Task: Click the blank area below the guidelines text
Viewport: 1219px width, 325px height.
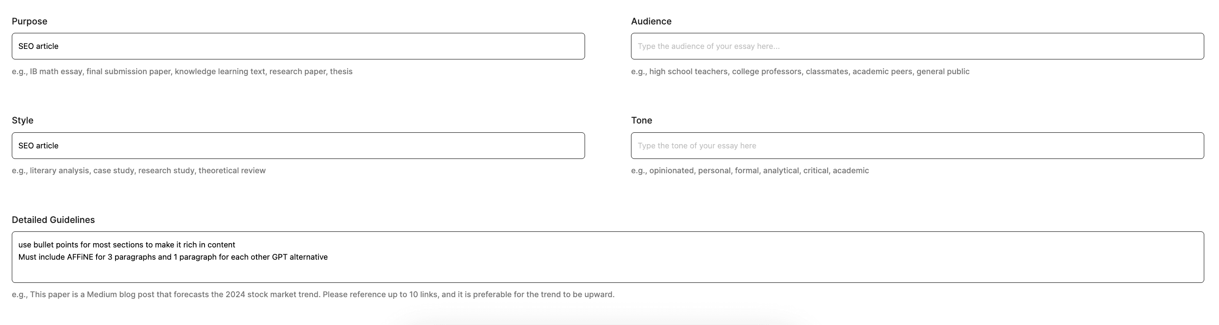Action: coord(608,272)
